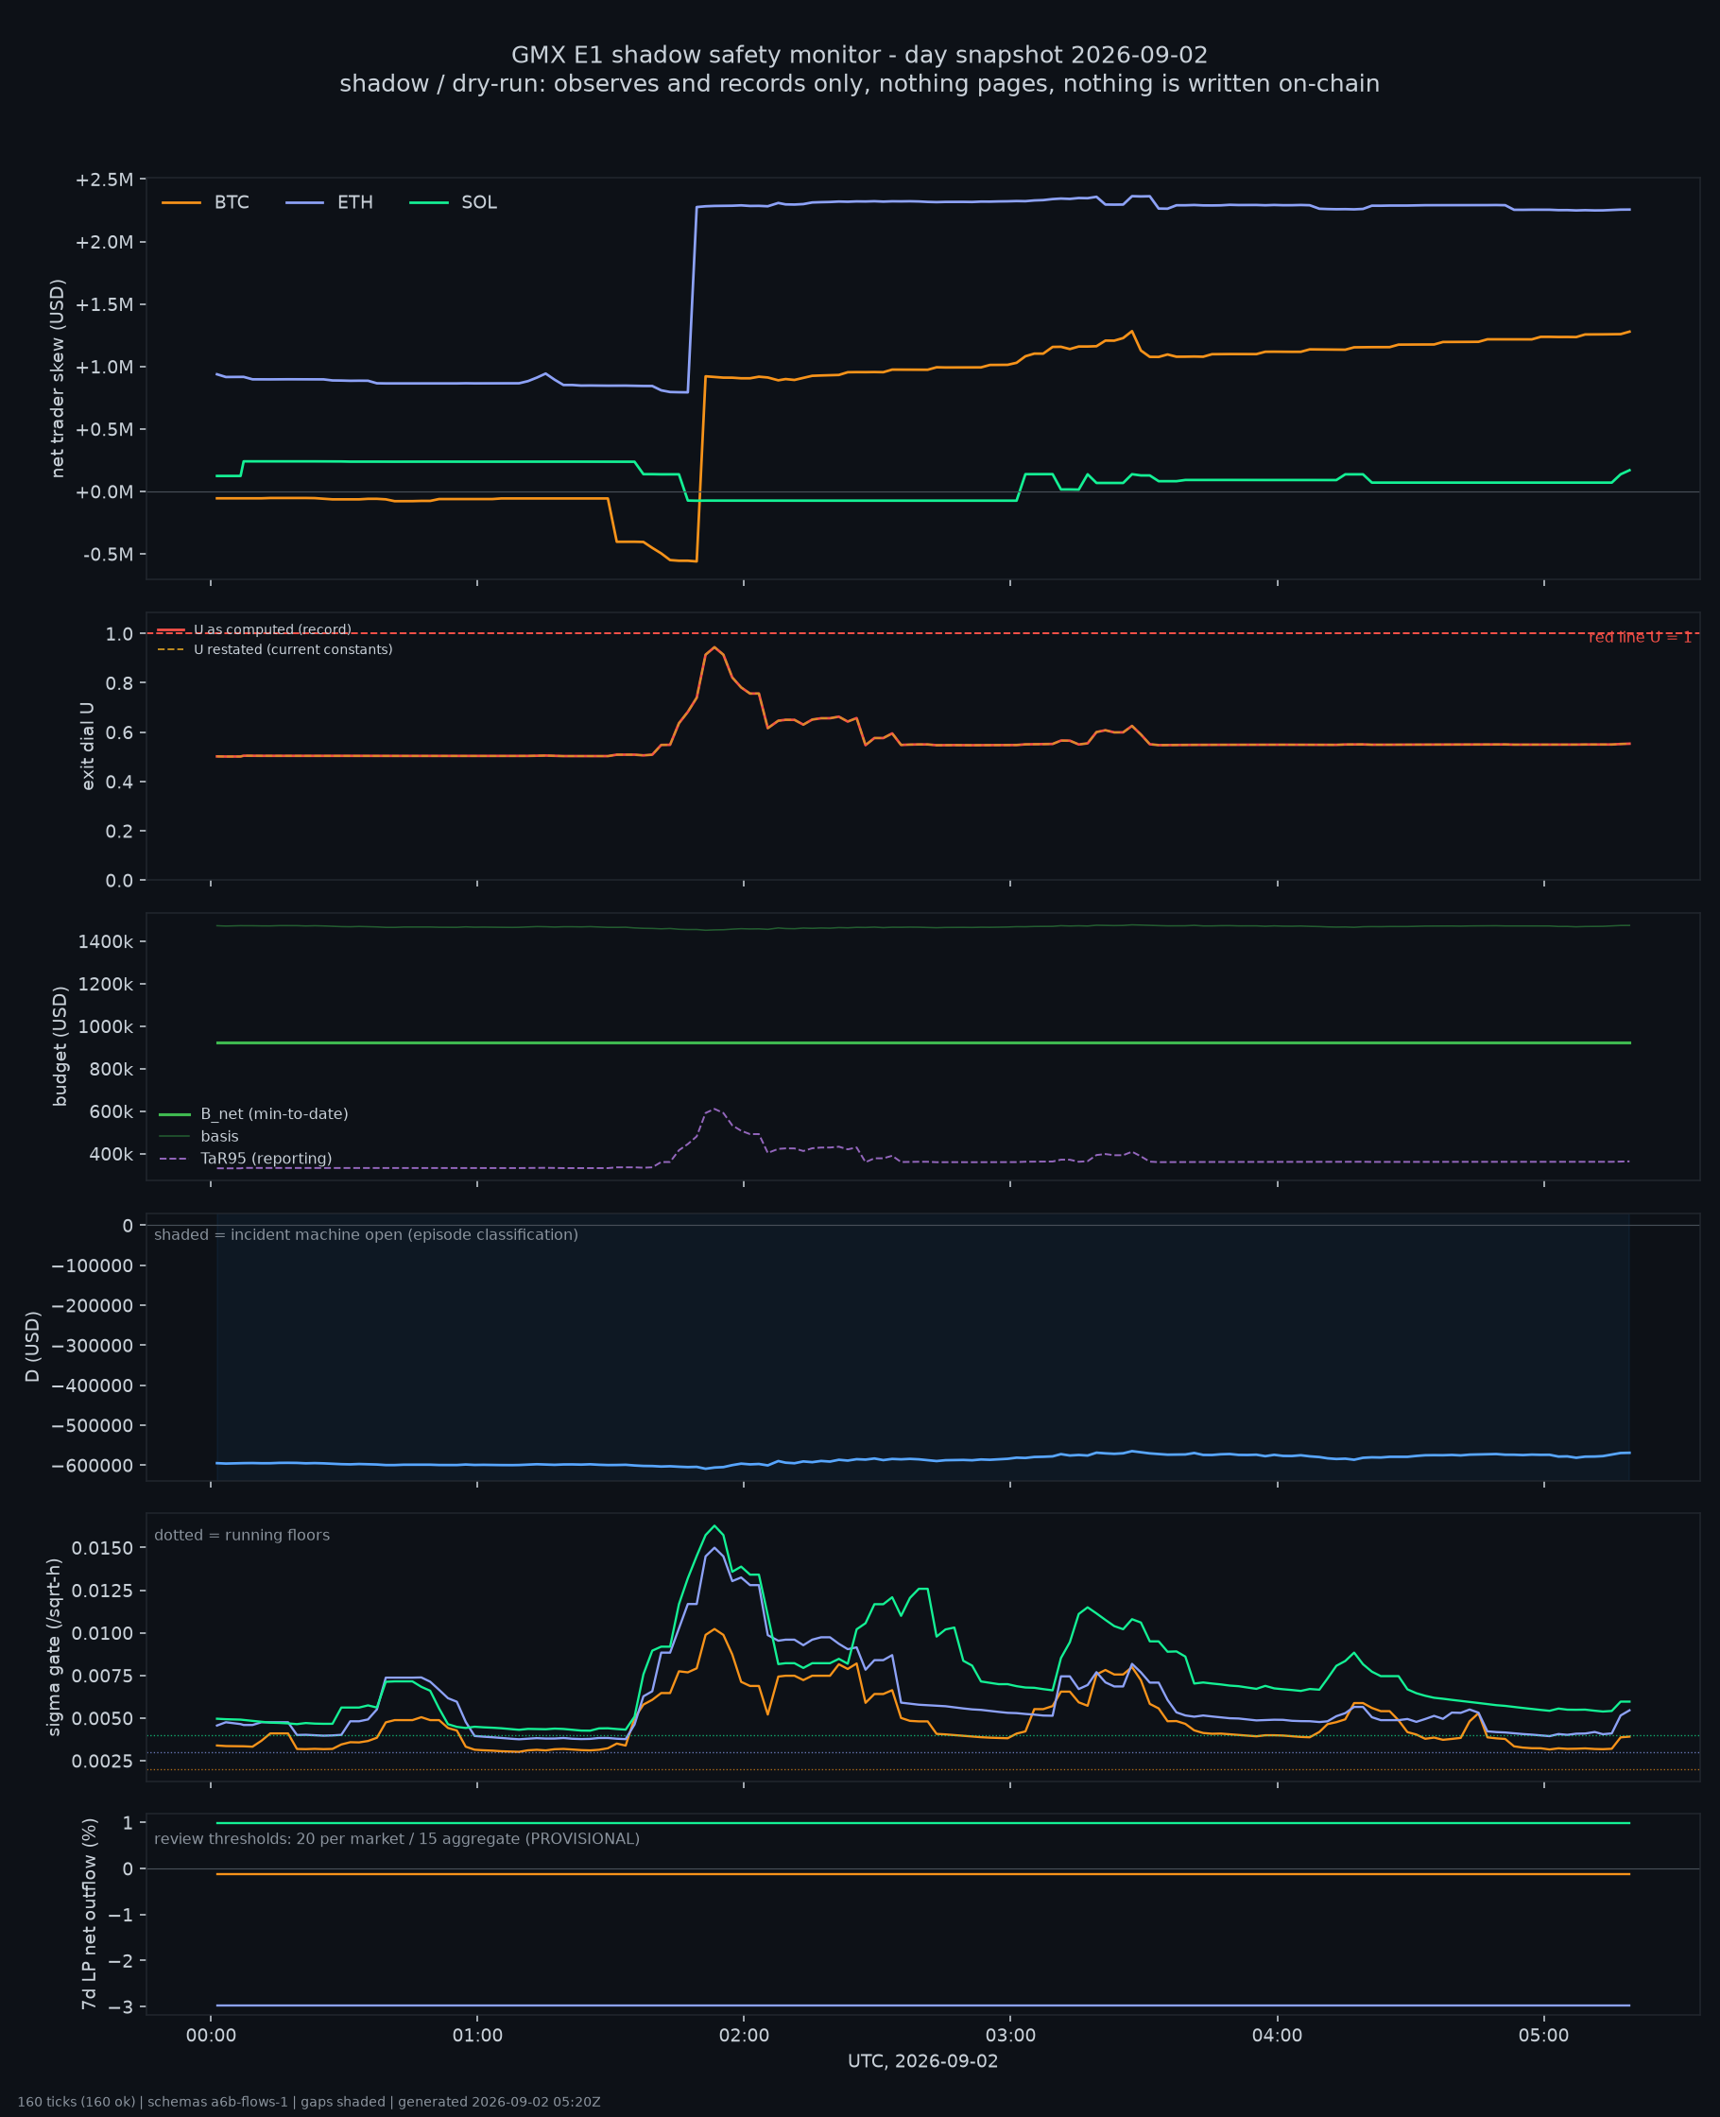Viewport: 1720px width, 2117px height.
Task: Click the '−600000' tick label
Action: [93, 1465]
